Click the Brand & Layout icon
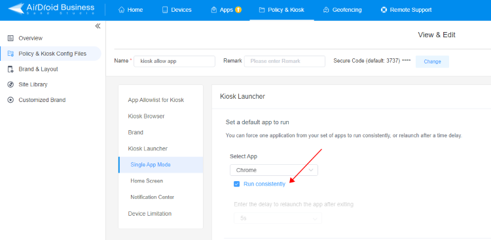The height and width of the screenshot is (240, 491). pos(10,69)
